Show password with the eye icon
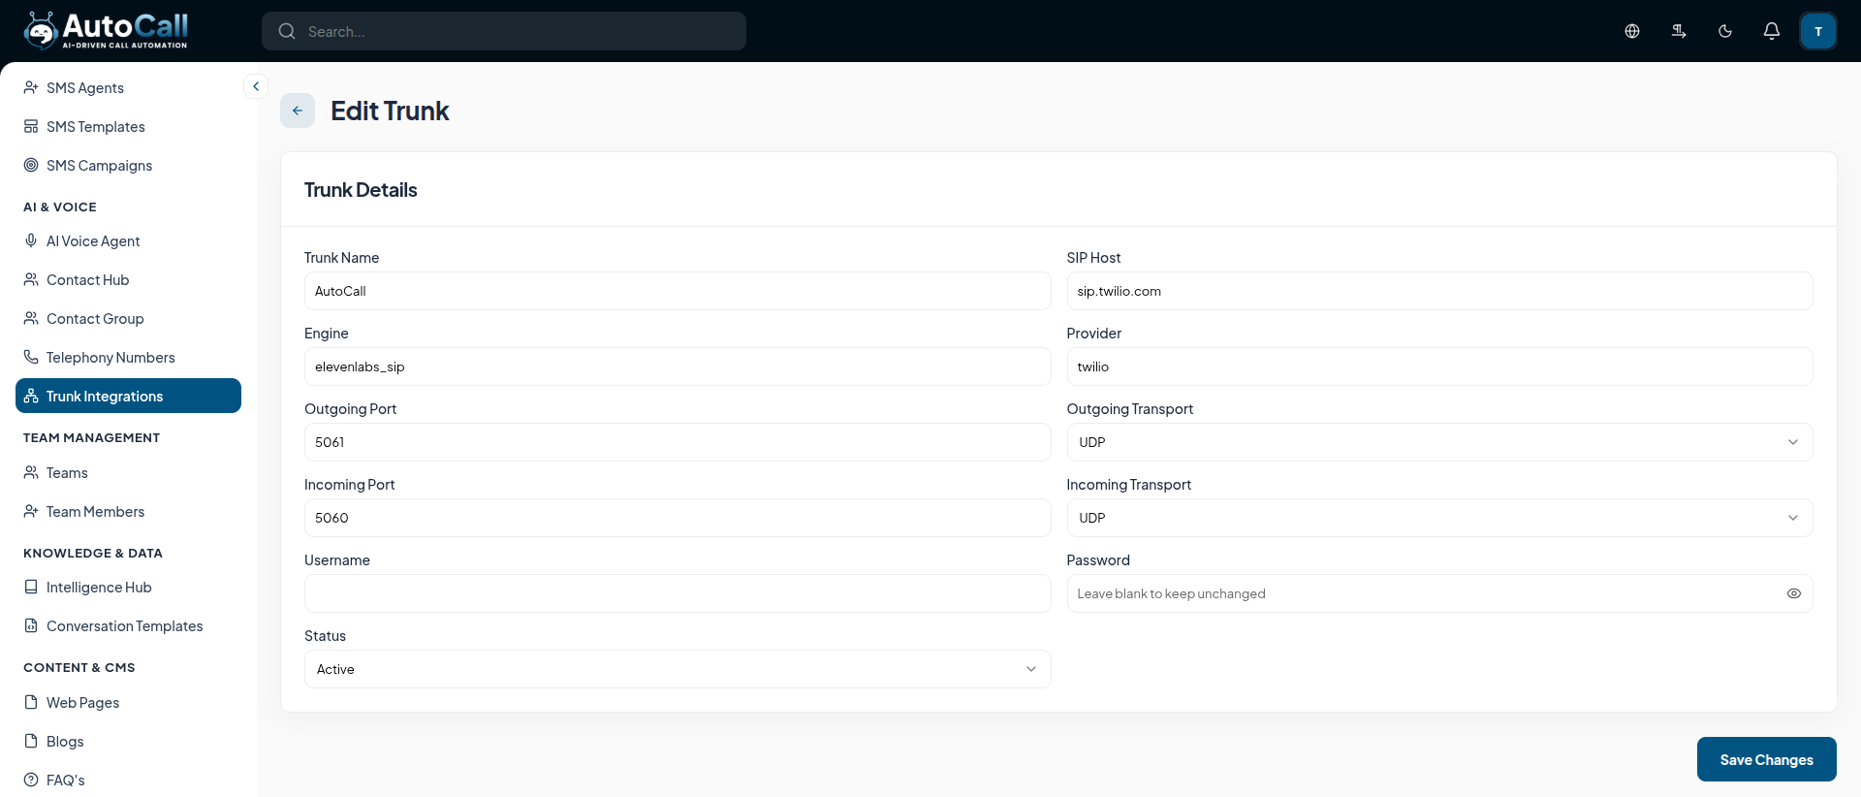 [1794, 593]
